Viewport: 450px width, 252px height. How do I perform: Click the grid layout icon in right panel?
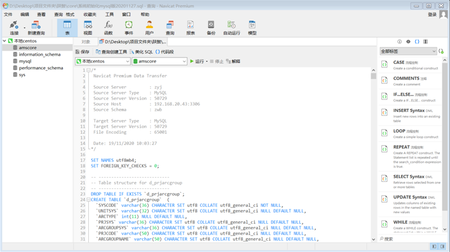point(426,42)
